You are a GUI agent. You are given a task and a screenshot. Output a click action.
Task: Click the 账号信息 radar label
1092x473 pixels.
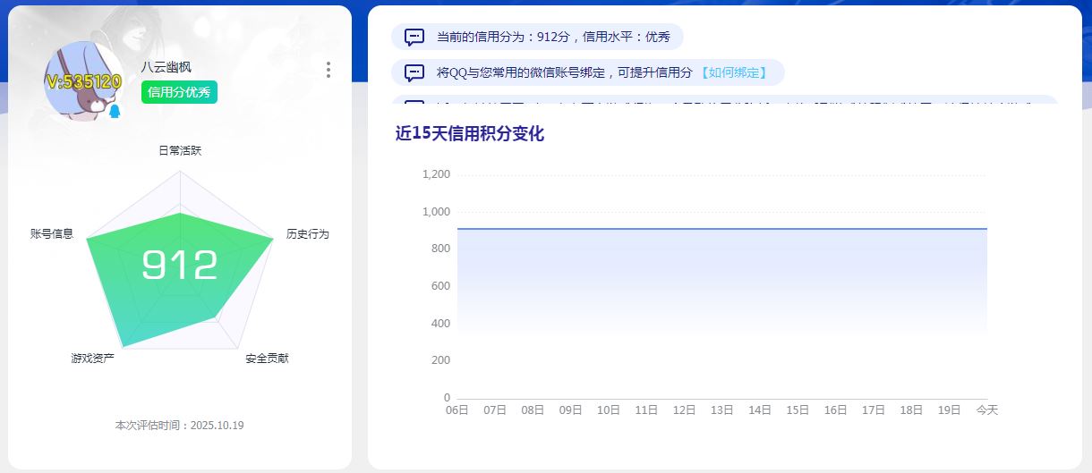(52, 233)
